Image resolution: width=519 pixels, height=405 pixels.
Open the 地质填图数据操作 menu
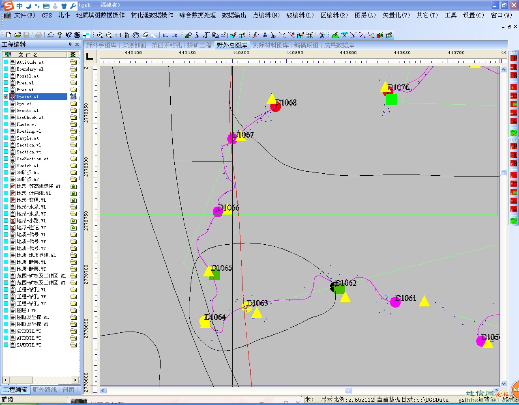coord(100,15)
